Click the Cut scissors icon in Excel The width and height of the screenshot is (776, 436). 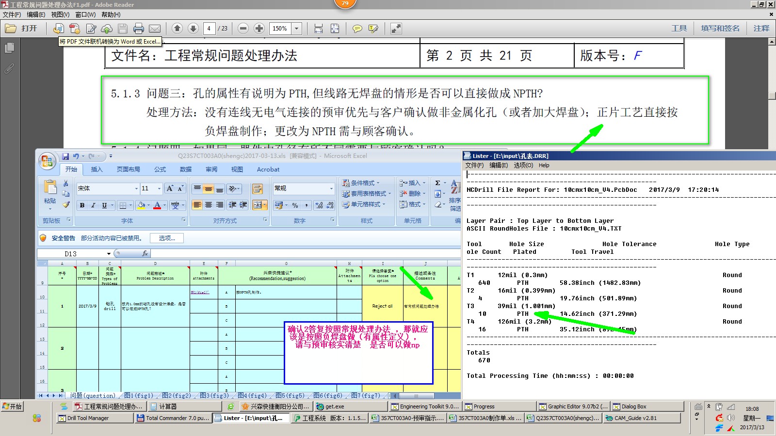[66, 183]
